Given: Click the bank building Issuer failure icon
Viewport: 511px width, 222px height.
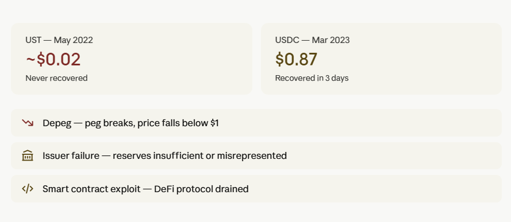Looking at the screenshot, I should tap(28, 155).
